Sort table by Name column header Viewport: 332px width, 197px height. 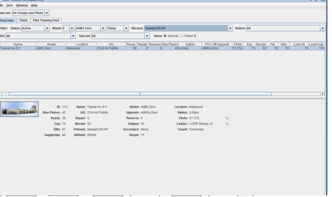18,44
